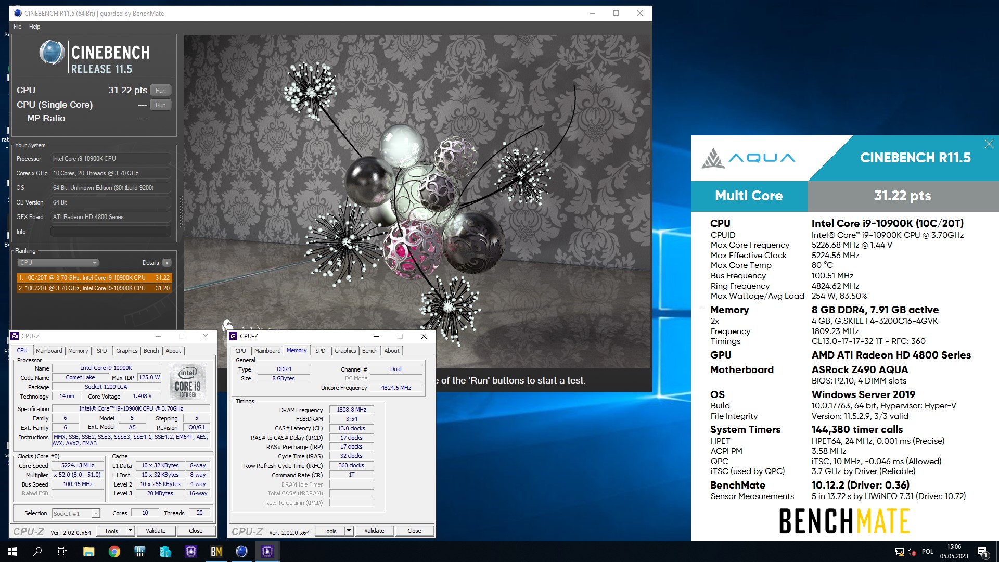
Task: Open network status tray icon
Action: (899, 552)
